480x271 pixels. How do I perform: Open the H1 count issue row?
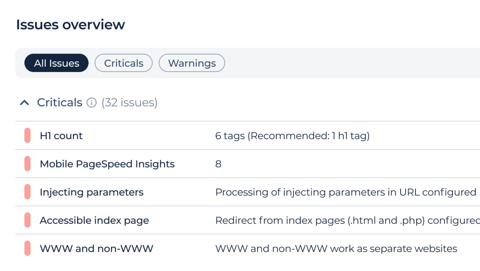[x=248, y=135]
